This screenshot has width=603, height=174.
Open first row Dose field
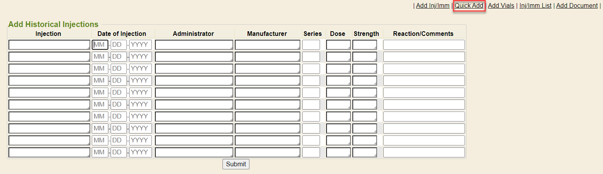click(x=338, y=45)
